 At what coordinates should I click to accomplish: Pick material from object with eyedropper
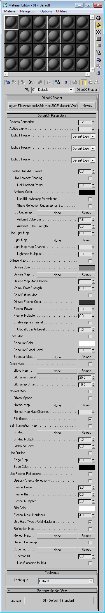click(27, 90)
